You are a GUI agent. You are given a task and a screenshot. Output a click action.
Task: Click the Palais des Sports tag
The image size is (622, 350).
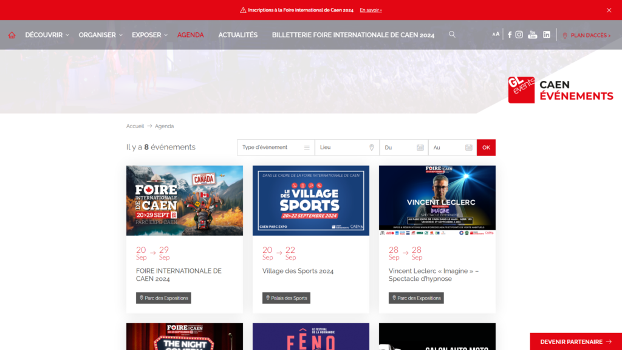pyautogui.click(x=287, y=298)
